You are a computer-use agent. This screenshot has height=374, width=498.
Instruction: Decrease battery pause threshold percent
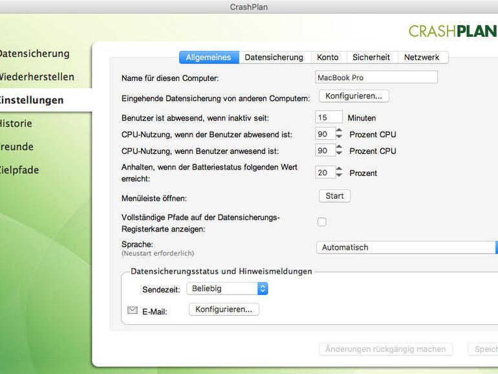(x=339, y=175)
